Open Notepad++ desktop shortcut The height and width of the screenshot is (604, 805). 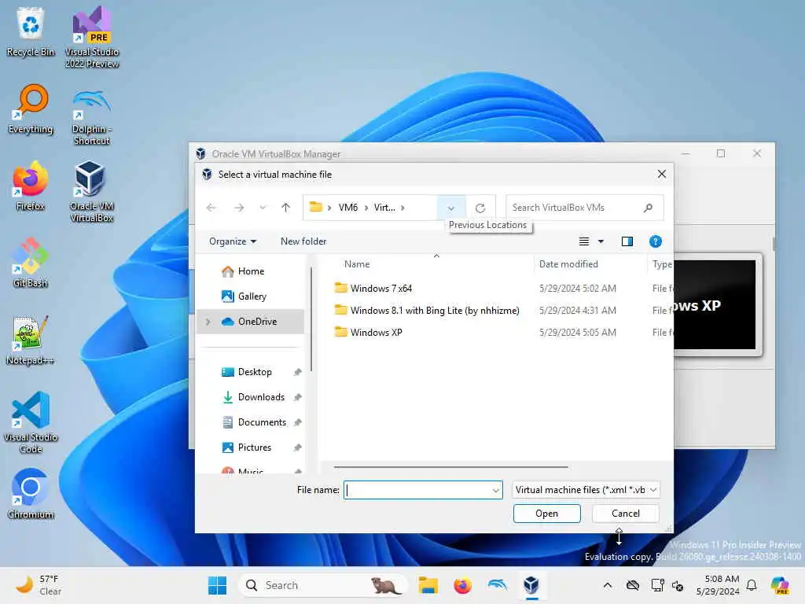tap(31, 340)
